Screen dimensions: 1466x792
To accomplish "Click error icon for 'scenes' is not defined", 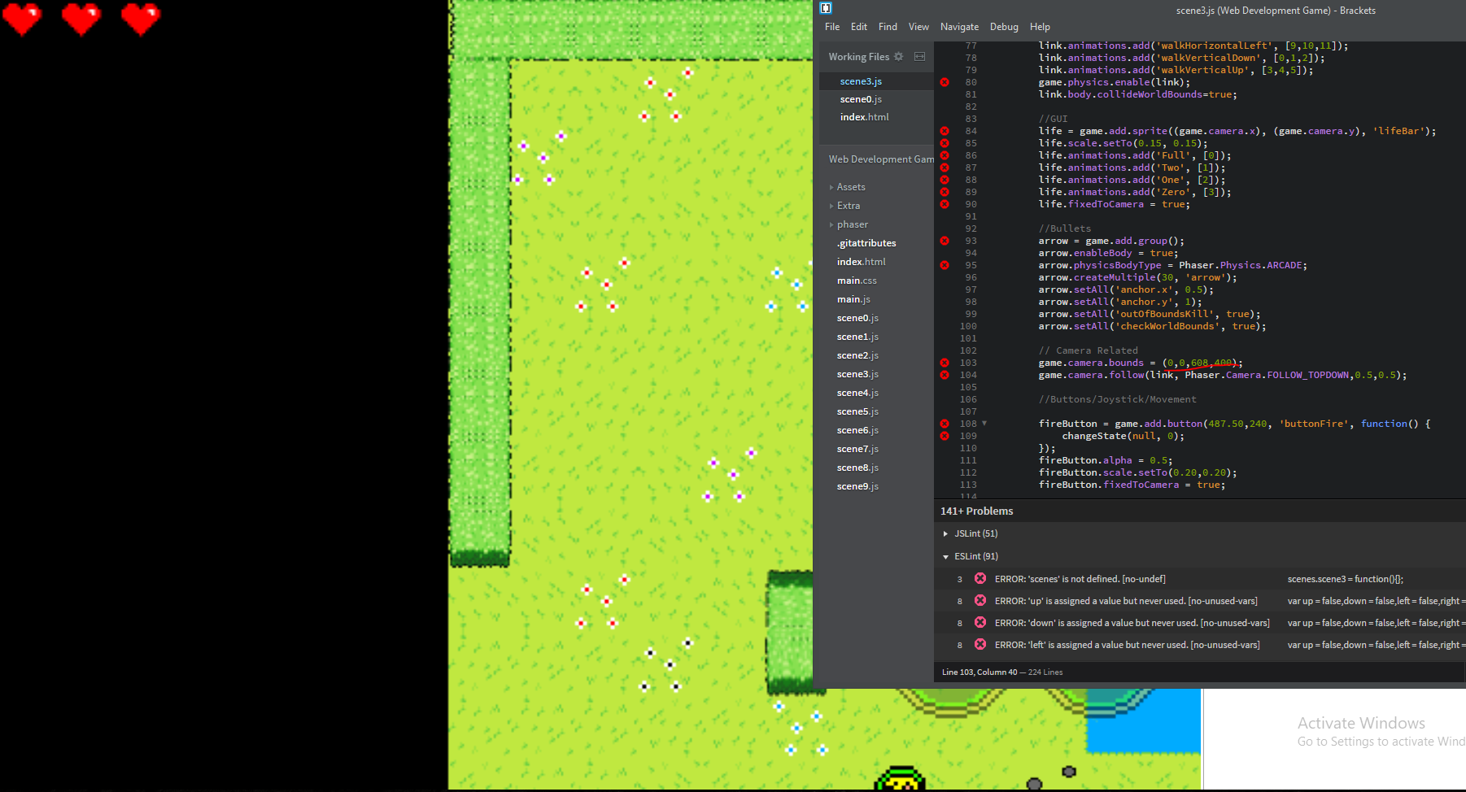I will 980,579.
